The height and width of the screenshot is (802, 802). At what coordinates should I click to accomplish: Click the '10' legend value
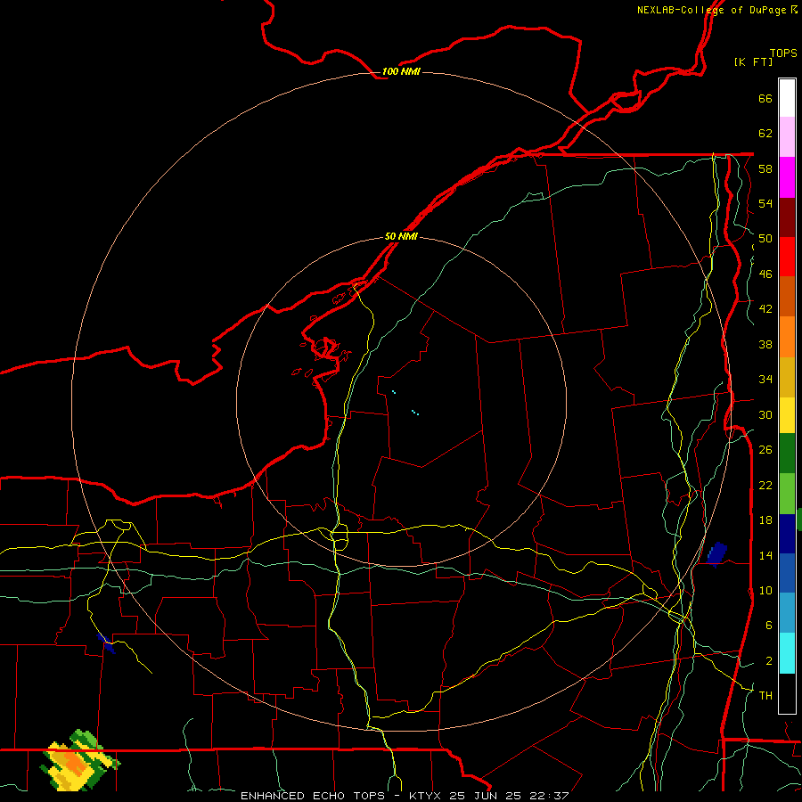[765, 590]
